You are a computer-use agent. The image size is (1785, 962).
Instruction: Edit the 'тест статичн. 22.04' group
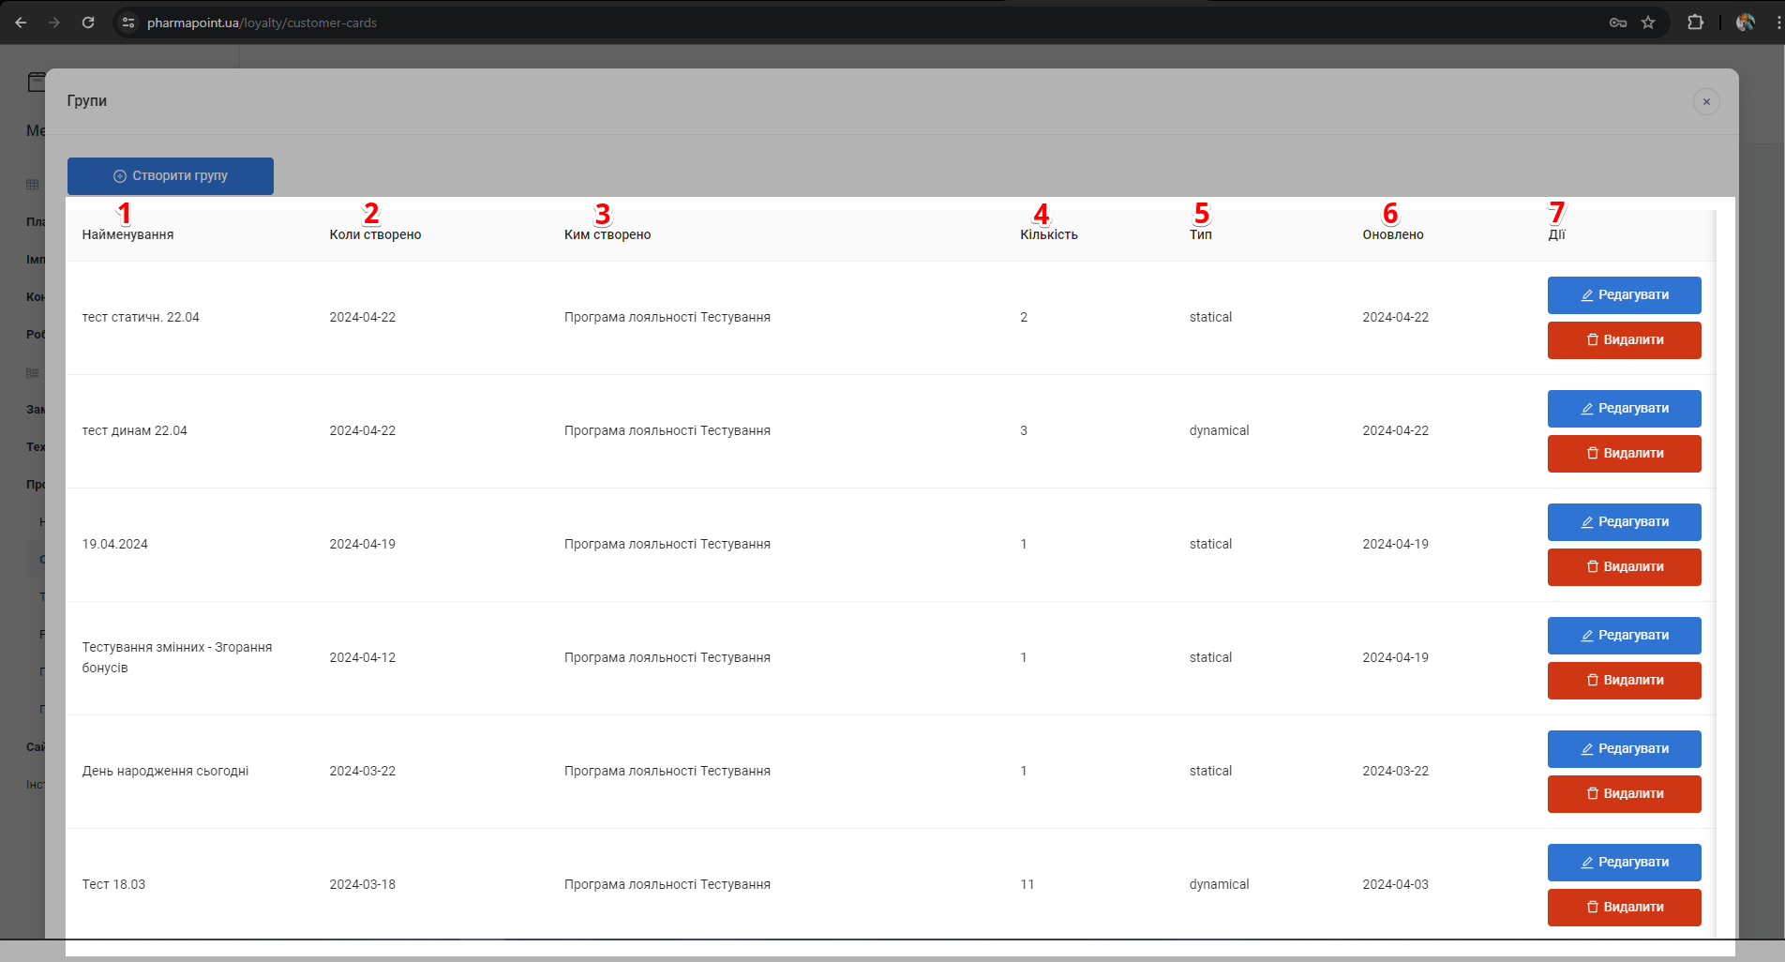pyautogui.click(x=1624, y=295)
